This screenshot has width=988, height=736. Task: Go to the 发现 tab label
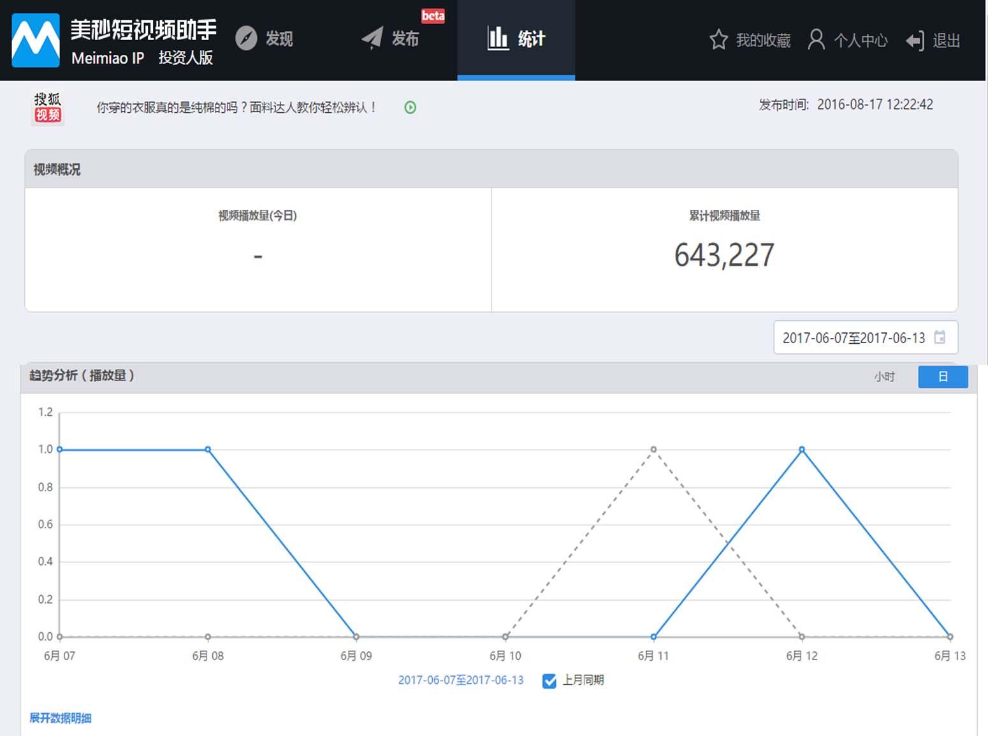[x=279, y=39]
